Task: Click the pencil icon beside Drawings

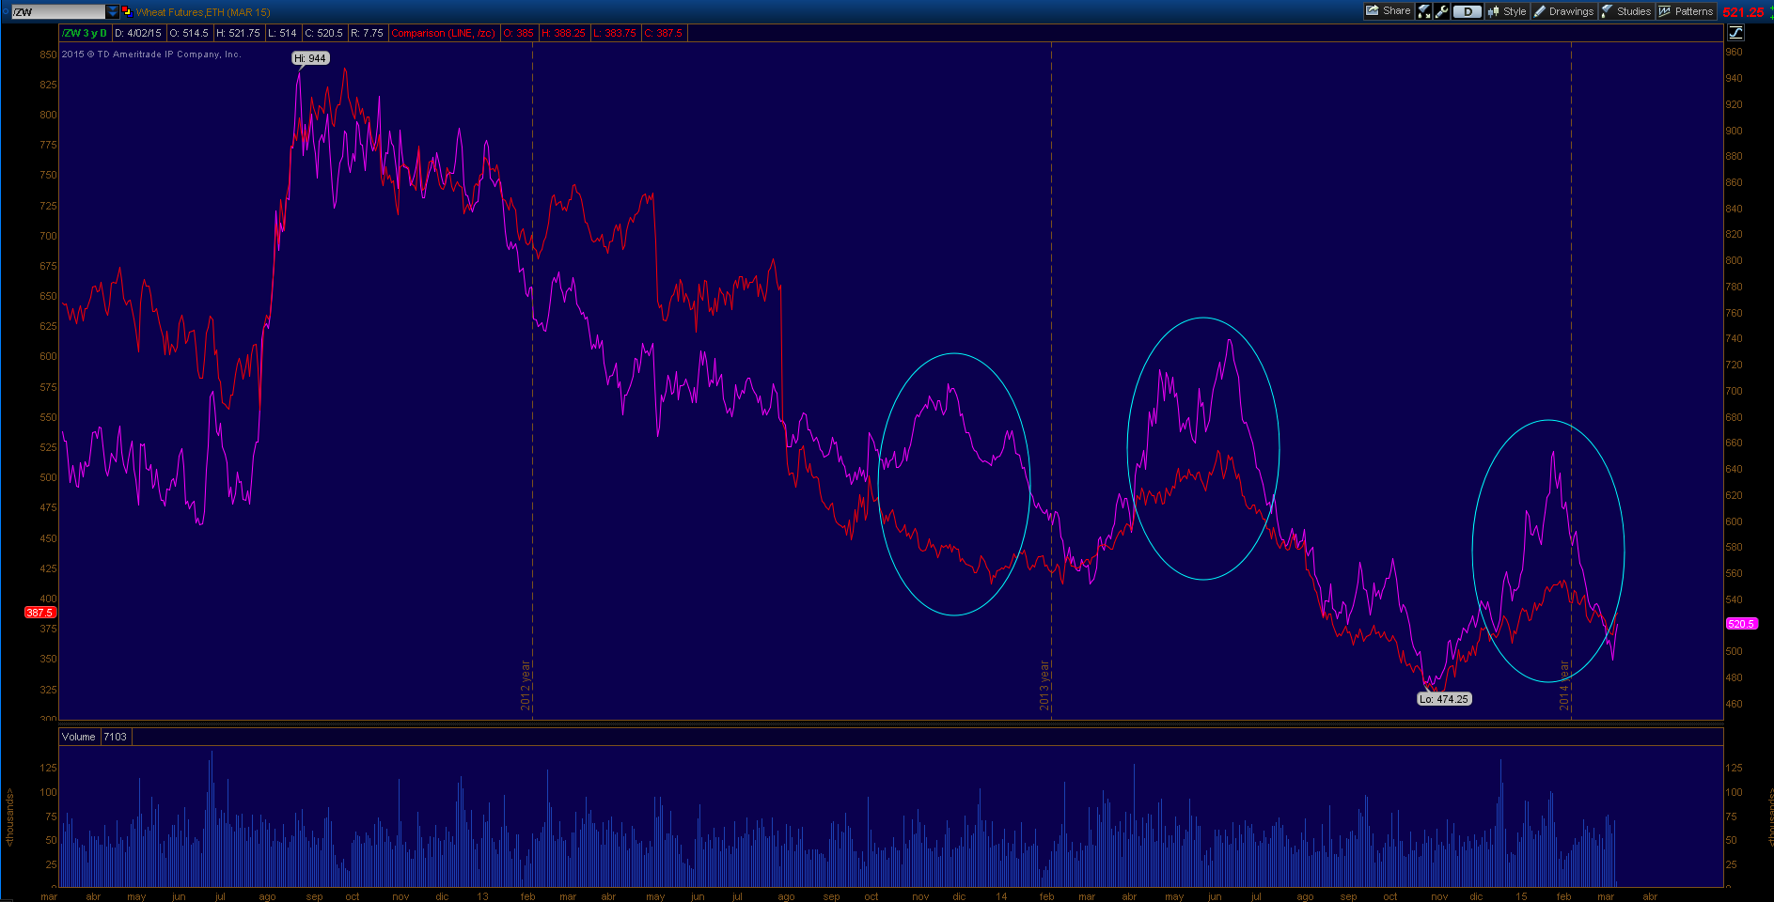Action: pyautogui.click(x=1540, y=11)
